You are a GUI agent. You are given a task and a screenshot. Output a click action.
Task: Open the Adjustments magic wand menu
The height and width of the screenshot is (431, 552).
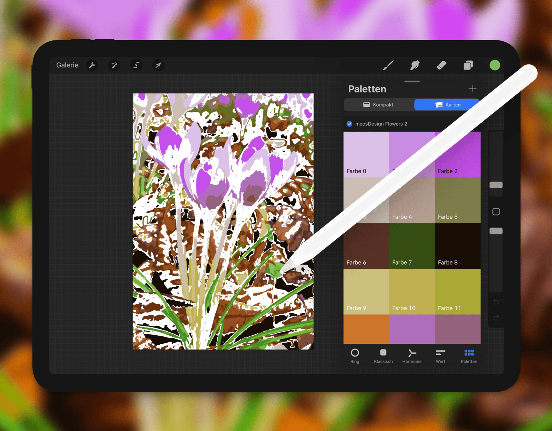pos(114,65)
